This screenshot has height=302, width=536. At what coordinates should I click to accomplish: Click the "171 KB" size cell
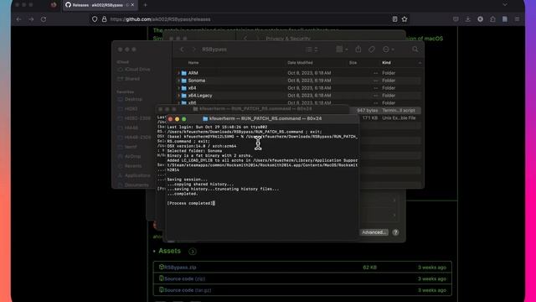(x=370, y=118)
